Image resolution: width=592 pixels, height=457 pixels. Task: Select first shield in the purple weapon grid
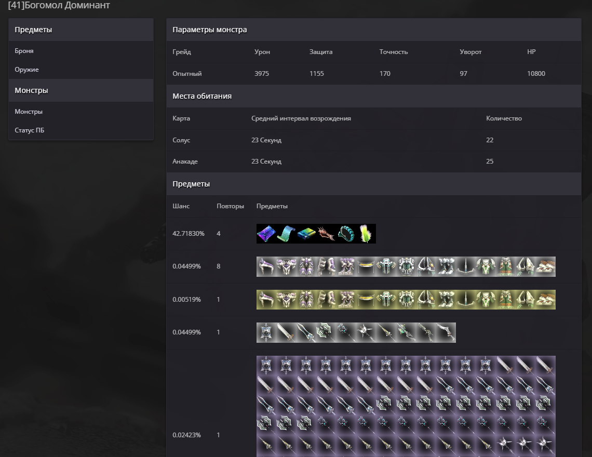click(x=266, y=366)
